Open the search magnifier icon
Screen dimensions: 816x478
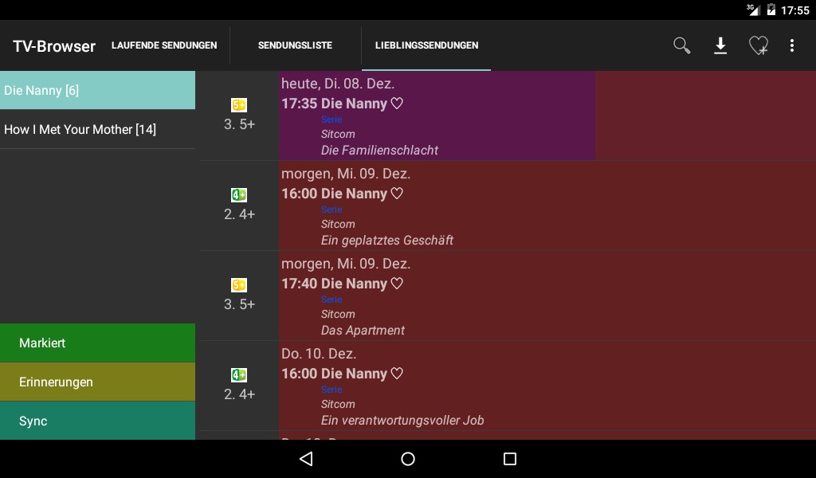tap(682, 45)
